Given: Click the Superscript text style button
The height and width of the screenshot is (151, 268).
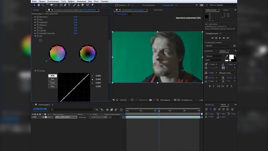Looking at the screenshot, I should pos(227,86).
